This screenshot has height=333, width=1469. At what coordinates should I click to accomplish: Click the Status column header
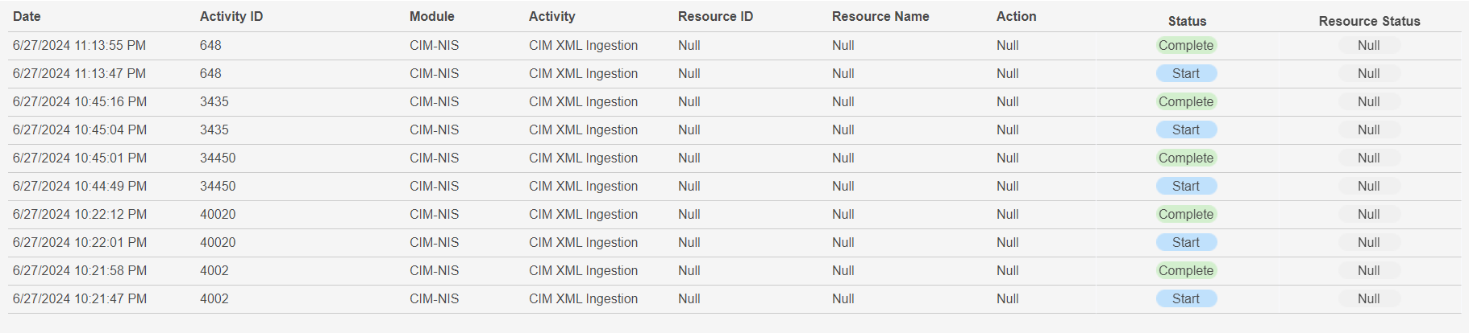1187,21
